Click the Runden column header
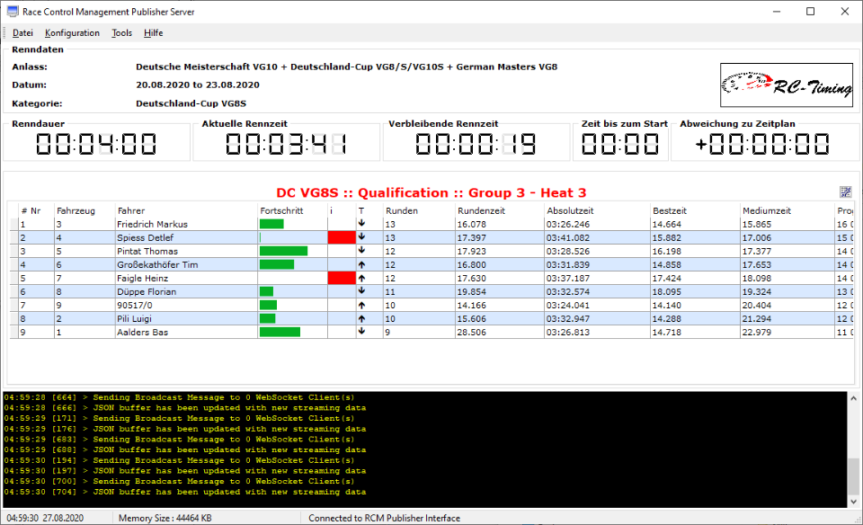863x525 pixels. pos(402,210)
